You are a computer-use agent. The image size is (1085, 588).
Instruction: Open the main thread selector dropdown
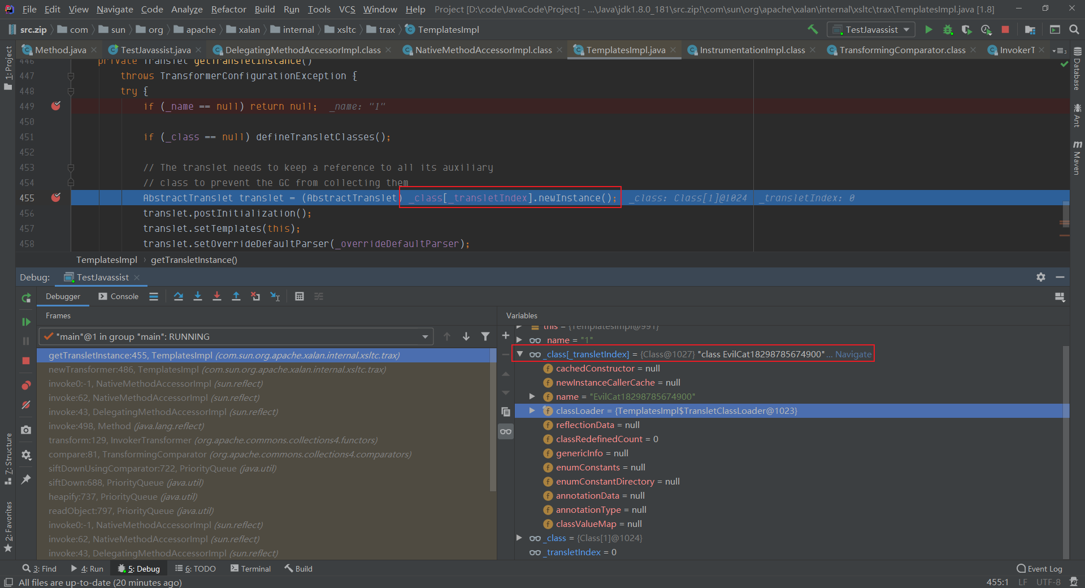(424, 337)
